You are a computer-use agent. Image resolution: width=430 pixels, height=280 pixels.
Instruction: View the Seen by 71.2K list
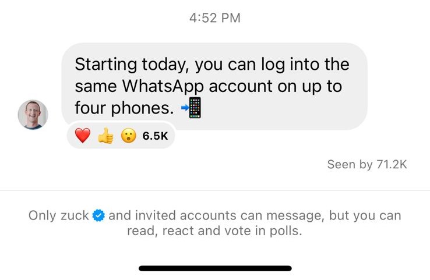(x=366, y=165)
